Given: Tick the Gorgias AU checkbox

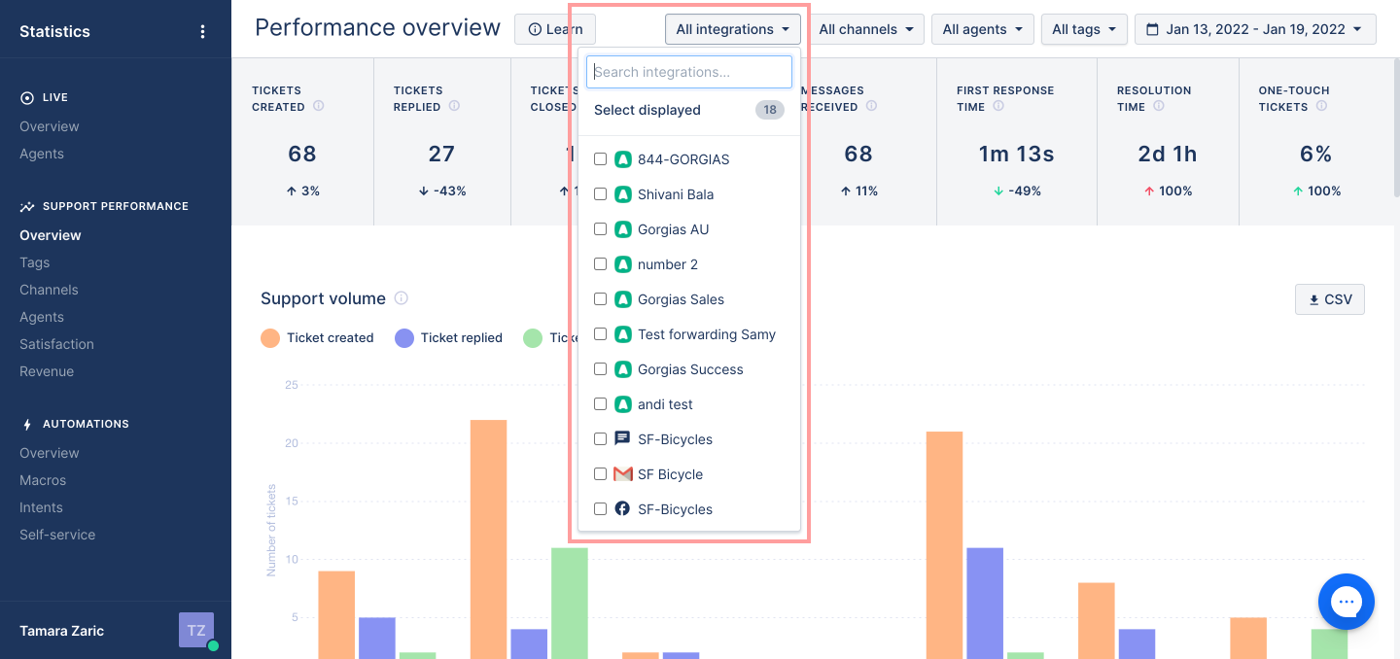Looking at the screenshot, I should tap(600, 229).
